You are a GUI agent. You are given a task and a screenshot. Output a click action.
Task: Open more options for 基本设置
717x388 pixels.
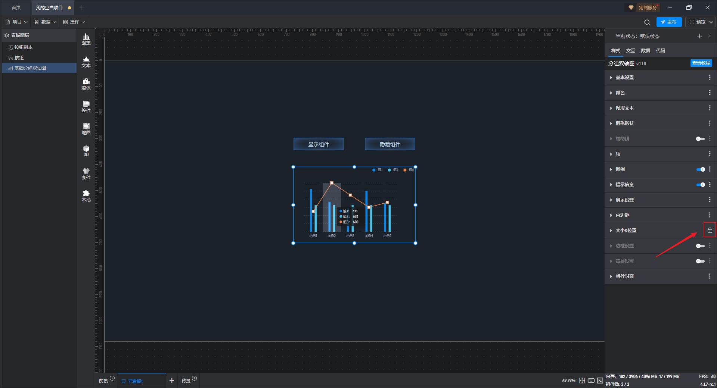click(710, 77)
